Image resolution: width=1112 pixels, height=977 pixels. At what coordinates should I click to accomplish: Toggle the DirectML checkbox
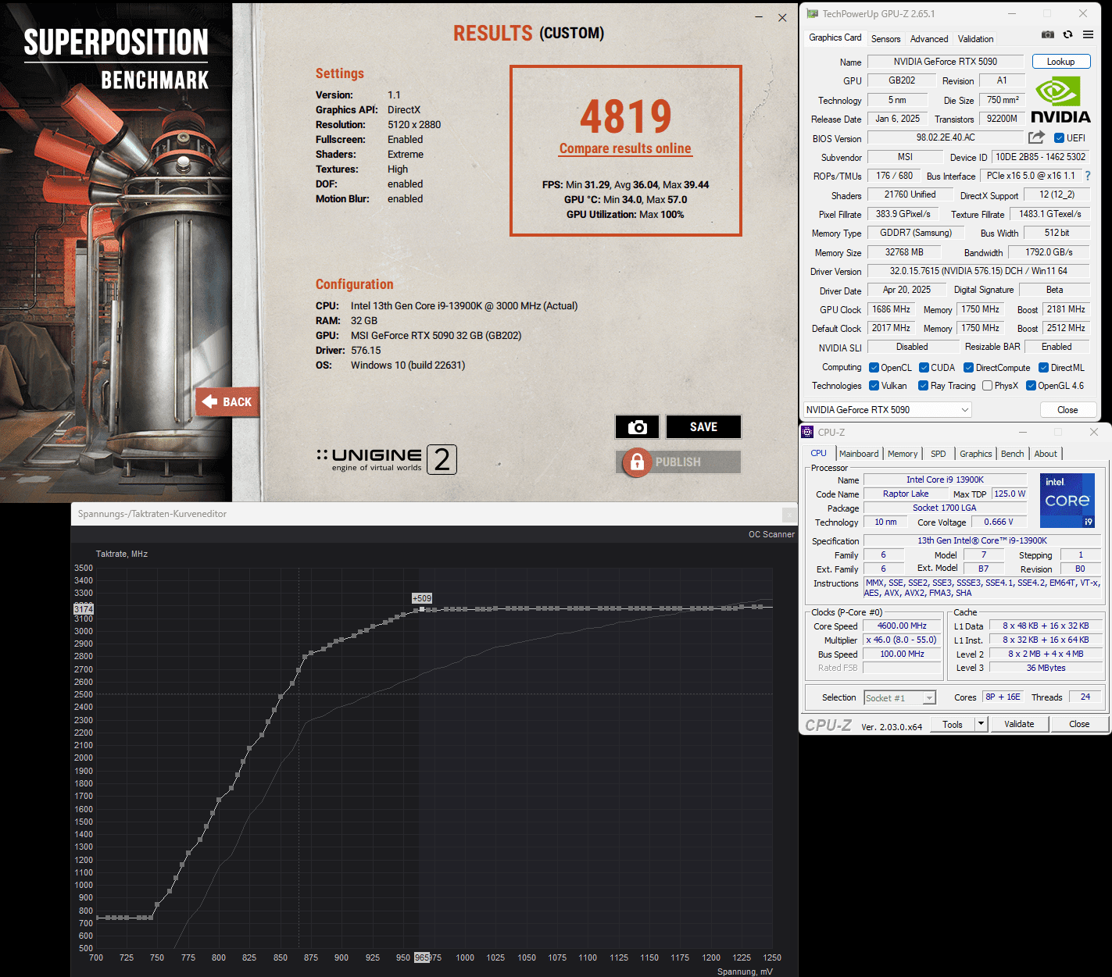pyautogui.click(x=1043, y=368)
